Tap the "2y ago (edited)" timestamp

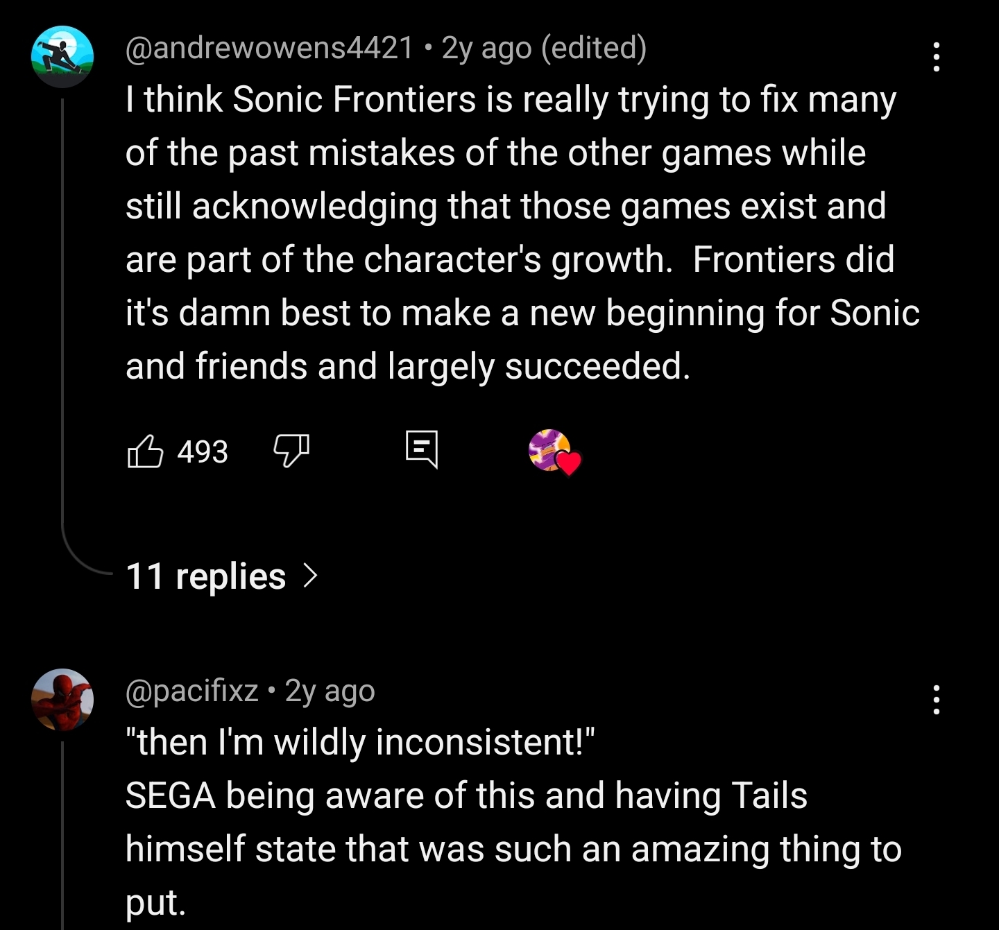click(x=544, y=48)
